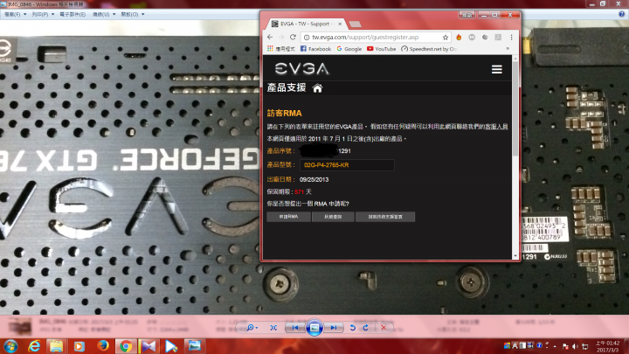Open YouTube bookmark
This screenshot has width=629, height=354.
coord(381,49)
